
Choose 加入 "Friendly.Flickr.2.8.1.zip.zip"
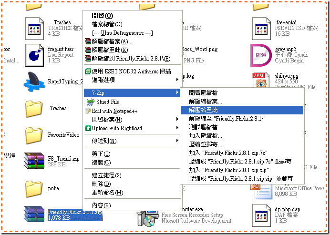coord(242,170)
